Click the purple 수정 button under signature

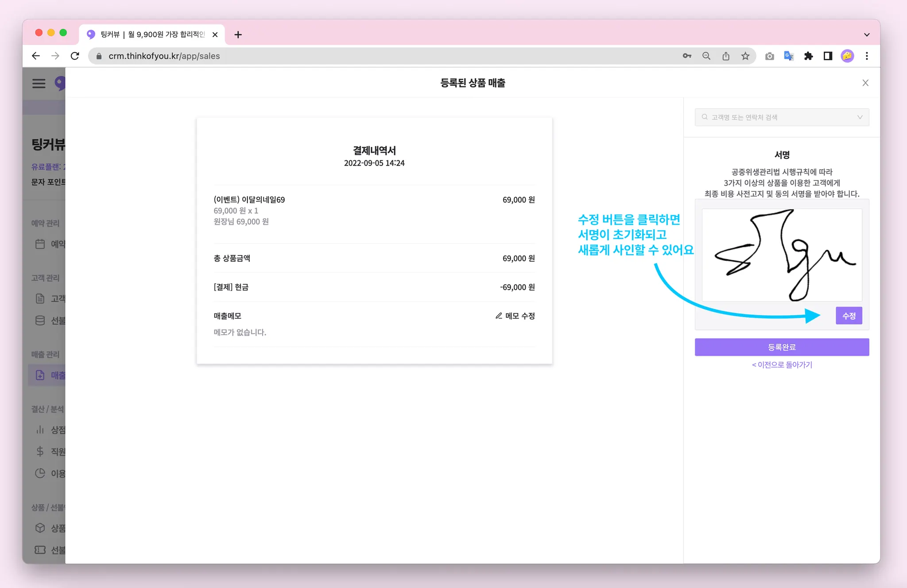pos(849,316)
